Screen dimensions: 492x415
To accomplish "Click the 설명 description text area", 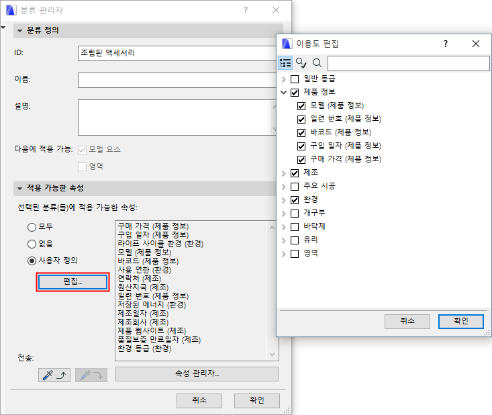I will (x=177, y=118).
